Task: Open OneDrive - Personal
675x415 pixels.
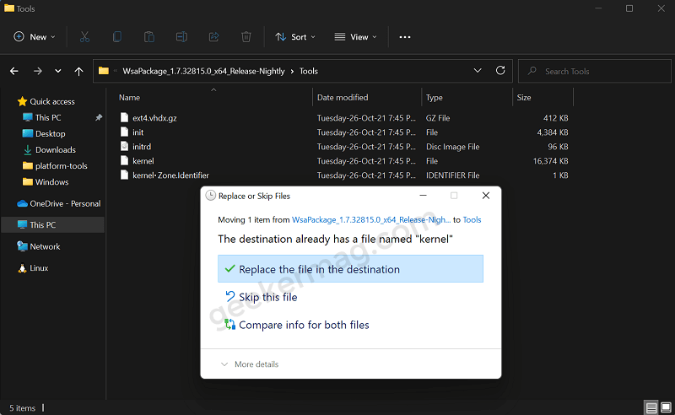Action: pyautogui.click(x=65, y=203)
